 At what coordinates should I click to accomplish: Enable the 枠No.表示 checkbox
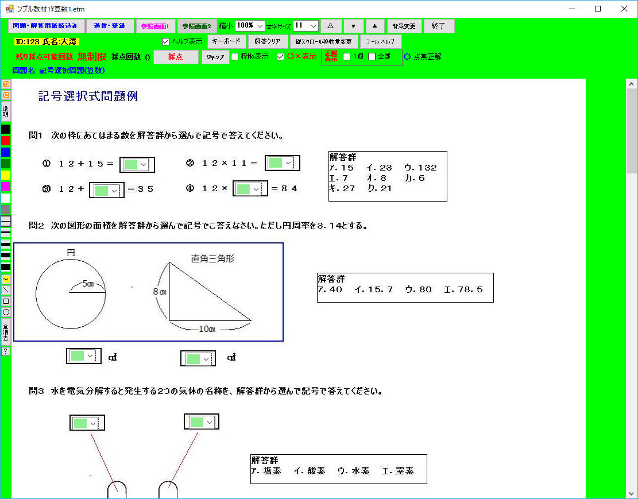[x=235, y=57]
